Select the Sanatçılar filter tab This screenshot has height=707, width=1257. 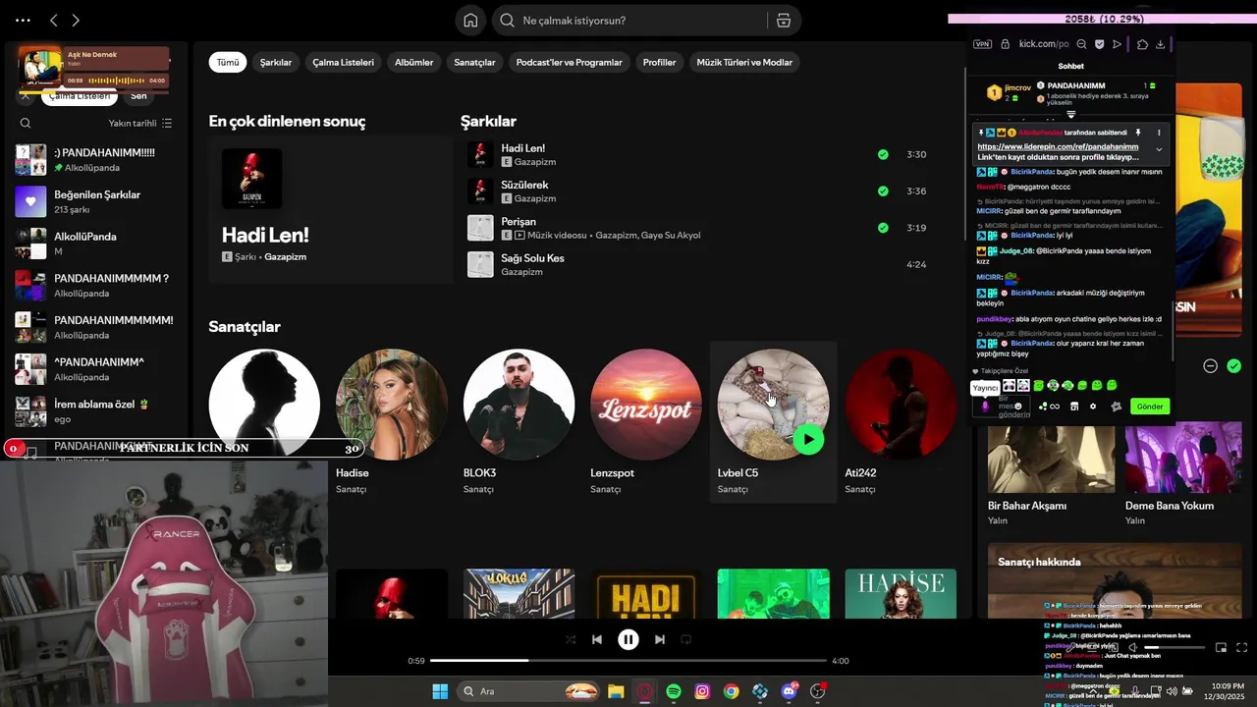474,62
